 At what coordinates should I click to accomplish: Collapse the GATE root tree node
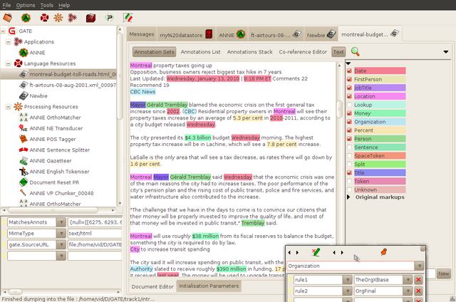pyautogui.click(x=3, y=31)
